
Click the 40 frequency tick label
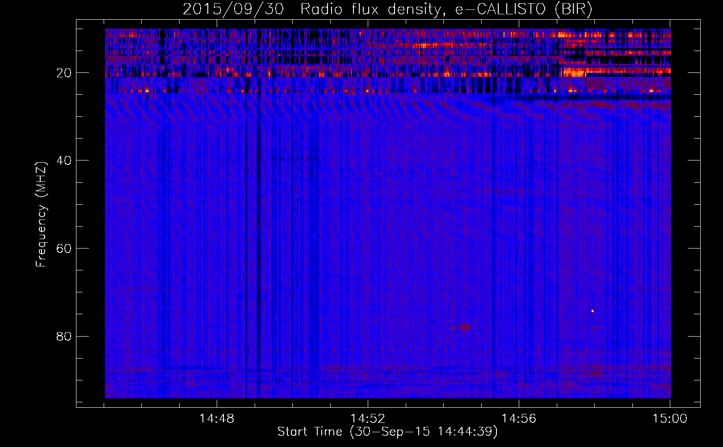(x=64, y=160)
